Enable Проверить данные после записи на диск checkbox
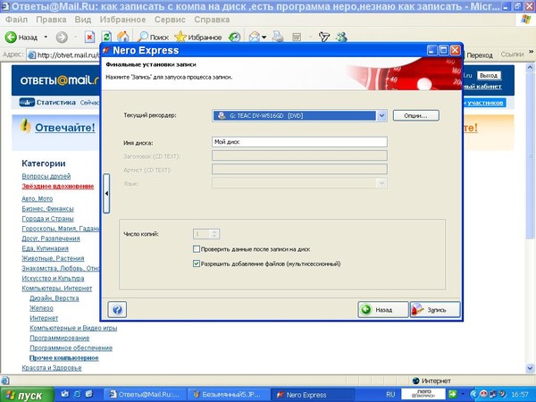The image size is (536, 402). tap(197, 249)
